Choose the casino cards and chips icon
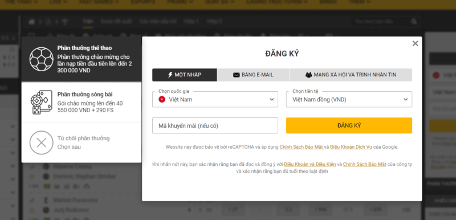Image resolution: width=456 pixels, height=220 pixels. (x=41, y=102)
